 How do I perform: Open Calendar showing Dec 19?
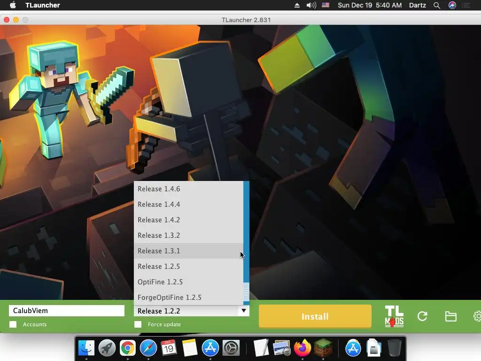[169, 348]
